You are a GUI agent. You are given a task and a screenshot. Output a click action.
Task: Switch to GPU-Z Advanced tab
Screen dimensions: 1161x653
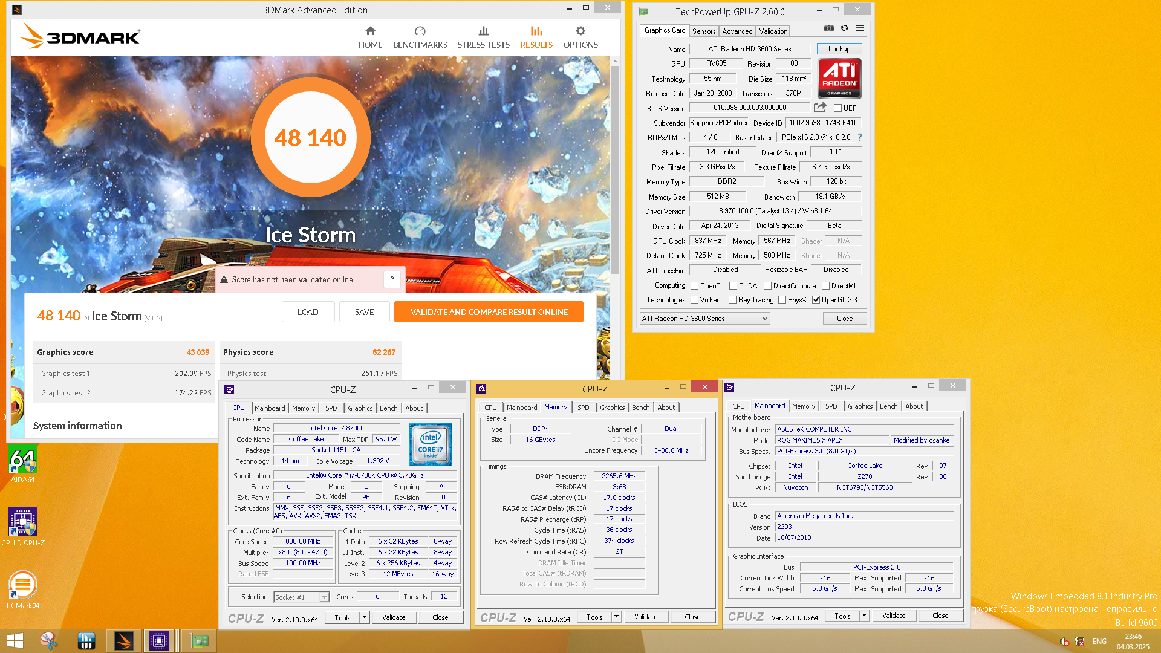(737, 31)
